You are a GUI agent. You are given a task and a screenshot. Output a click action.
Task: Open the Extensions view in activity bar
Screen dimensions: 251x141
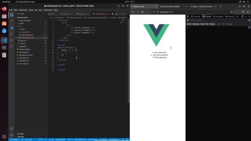(x=11, y=40)
